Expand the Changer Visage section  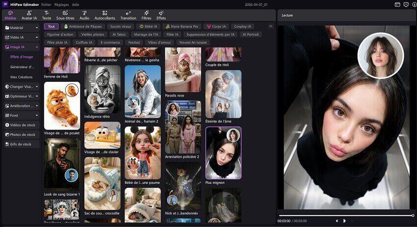click(x=21, y=86)
